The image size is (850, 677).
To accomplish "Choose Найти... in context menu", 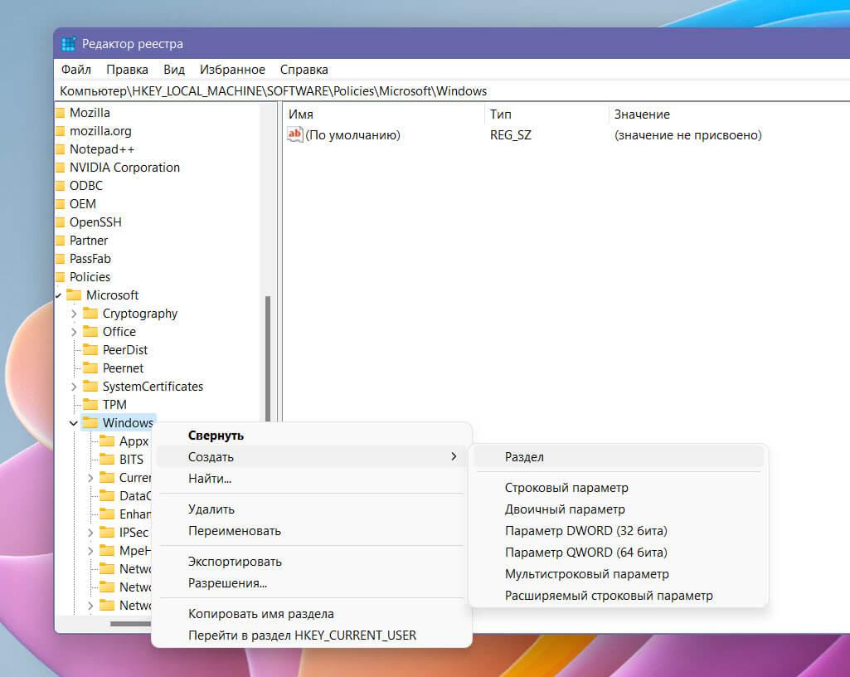I will pyautogui.click(x=312, y=479).
